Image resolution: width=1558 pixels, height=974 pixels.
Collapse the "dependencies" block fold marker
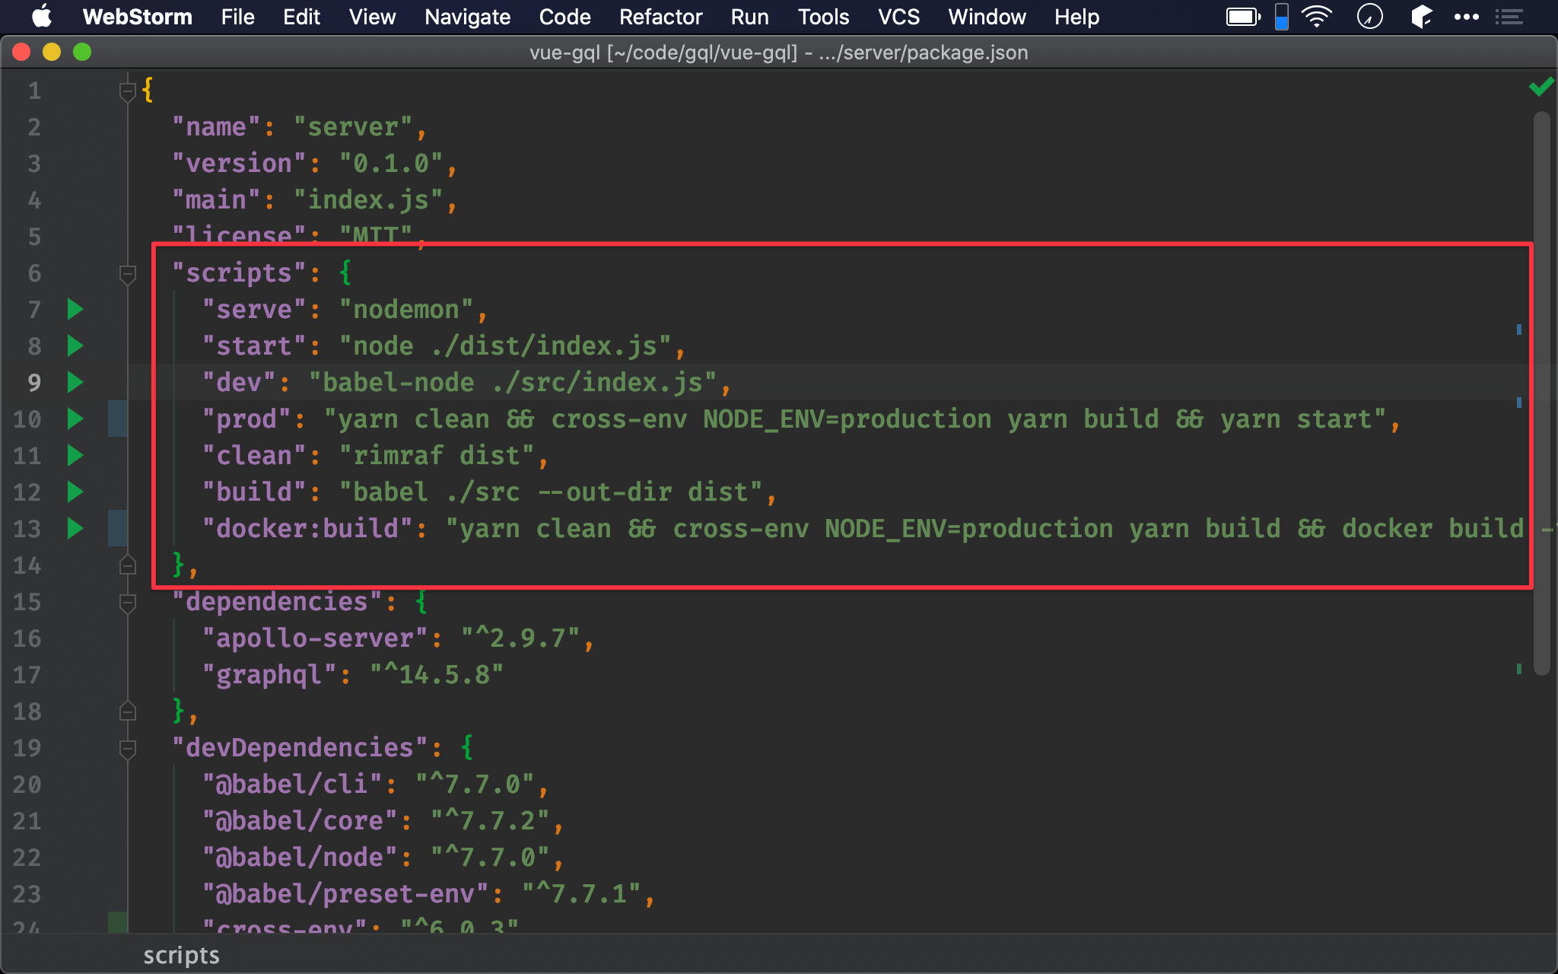coord(128,603)
